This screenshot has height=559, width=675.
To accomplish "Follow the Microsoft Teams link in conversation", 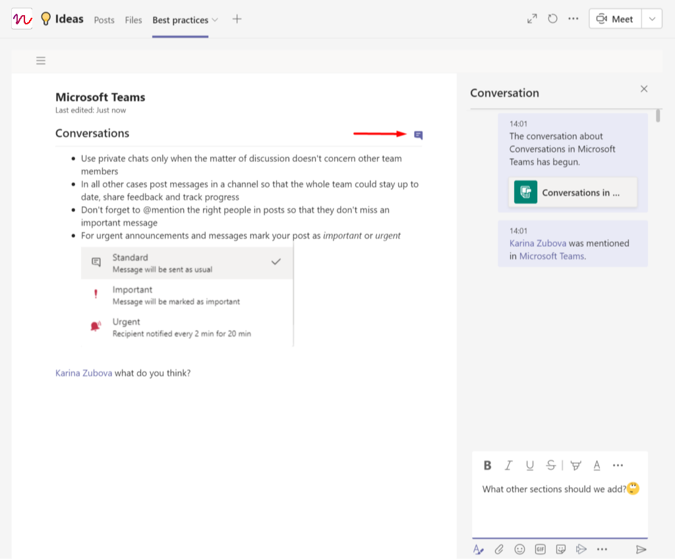I will point(552,256).
